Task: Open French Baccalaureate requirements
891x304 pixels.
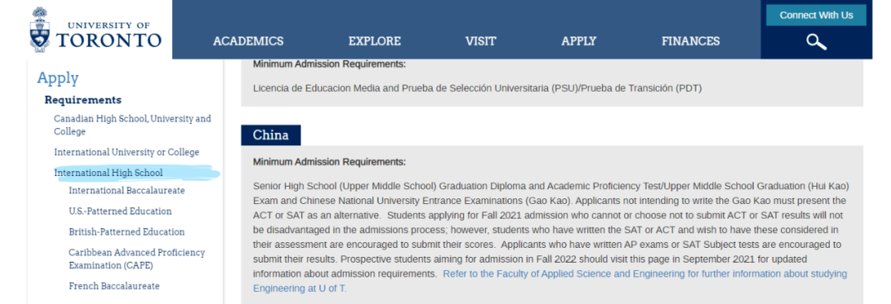Action: (x=114, y=286)
